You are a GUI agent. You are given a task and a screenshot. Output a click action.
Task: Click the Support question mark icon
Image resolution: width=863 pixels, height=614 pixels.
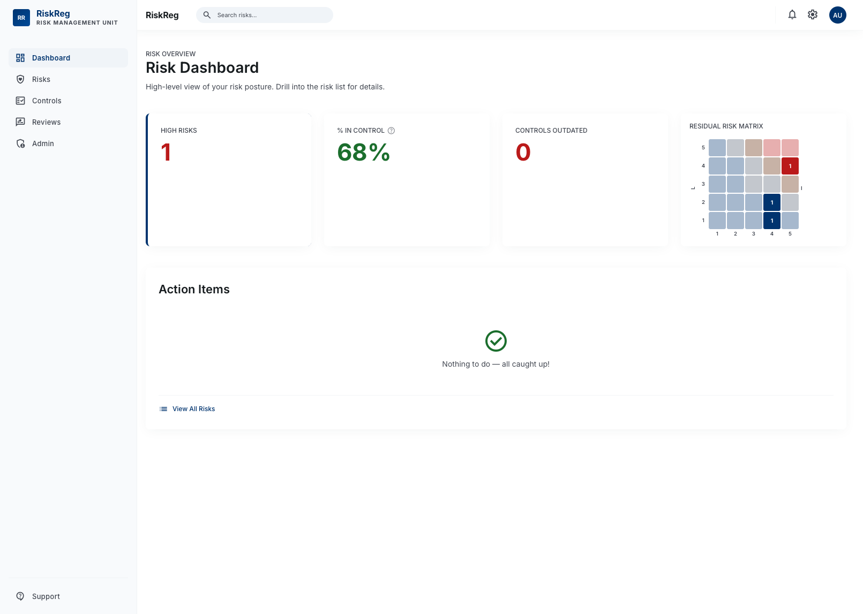tap(20, 596)
